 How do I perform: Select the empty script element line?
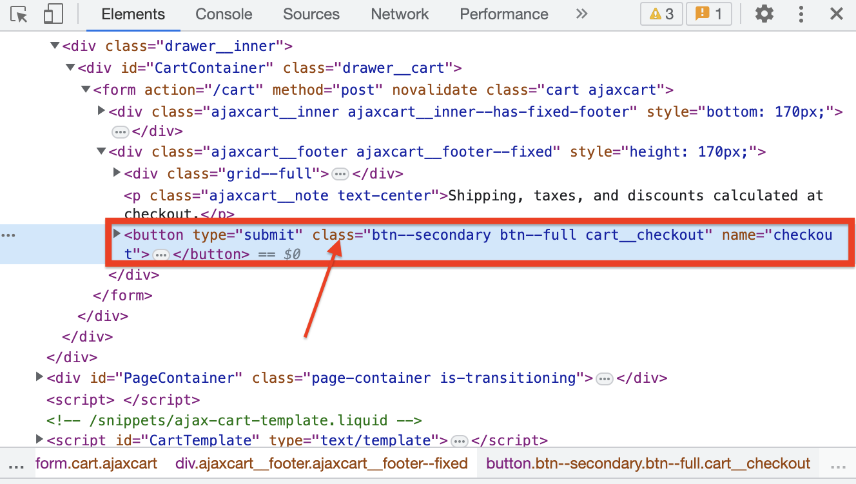[x=123, y=400]
